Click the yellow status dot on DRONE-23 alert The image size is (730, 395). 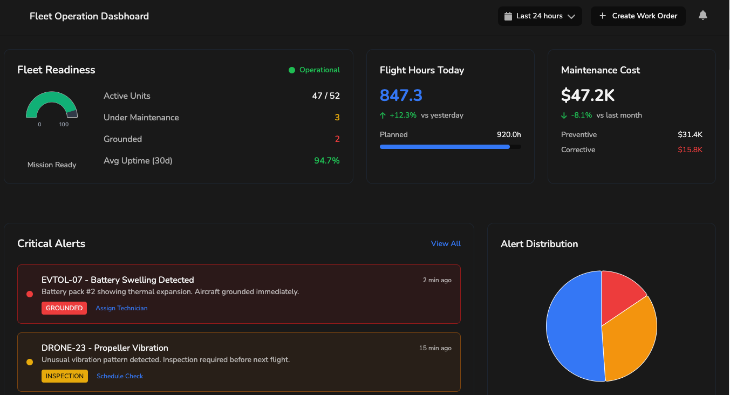coord(30,362)
